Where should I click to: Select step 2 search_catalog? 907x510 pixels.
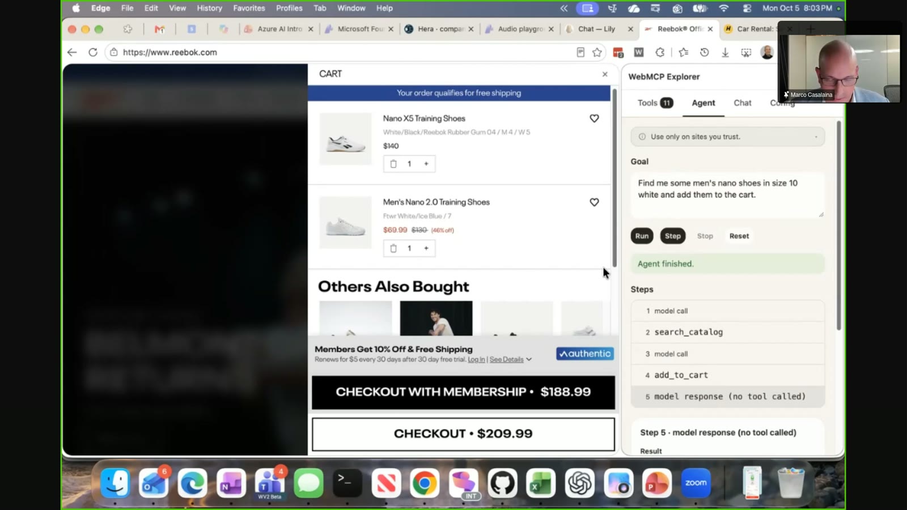(x=727, y=332)
